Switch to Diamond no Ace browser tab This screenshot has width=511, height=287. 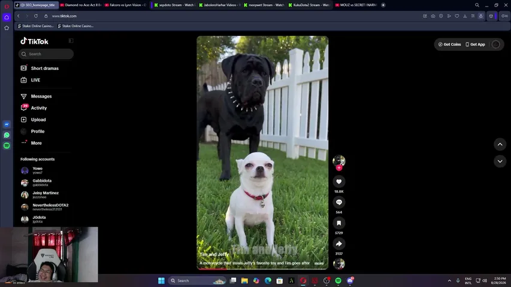(81, 5)
